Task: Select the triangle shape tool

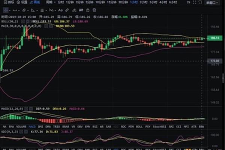Action: (33, 10)
